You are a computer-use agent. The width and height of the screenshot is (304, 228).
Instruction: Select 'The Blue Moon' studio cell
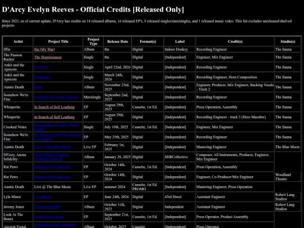point(288,147)
